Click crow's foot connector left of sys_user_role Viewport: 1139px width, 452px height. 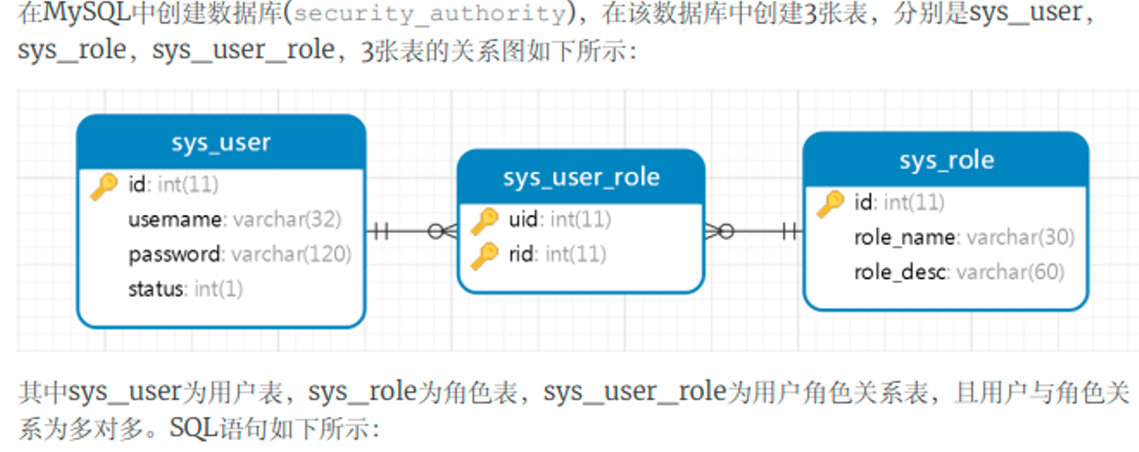coord(443,231)
